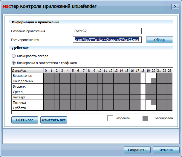
Task: Click hour column header '23'
Action: click(170, 71)
